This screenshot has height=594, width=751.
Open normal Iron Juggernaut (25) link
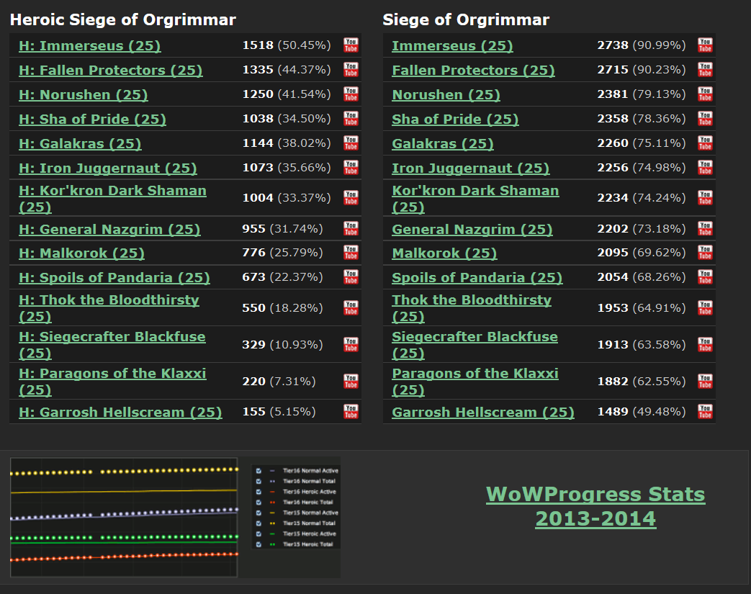471,168
